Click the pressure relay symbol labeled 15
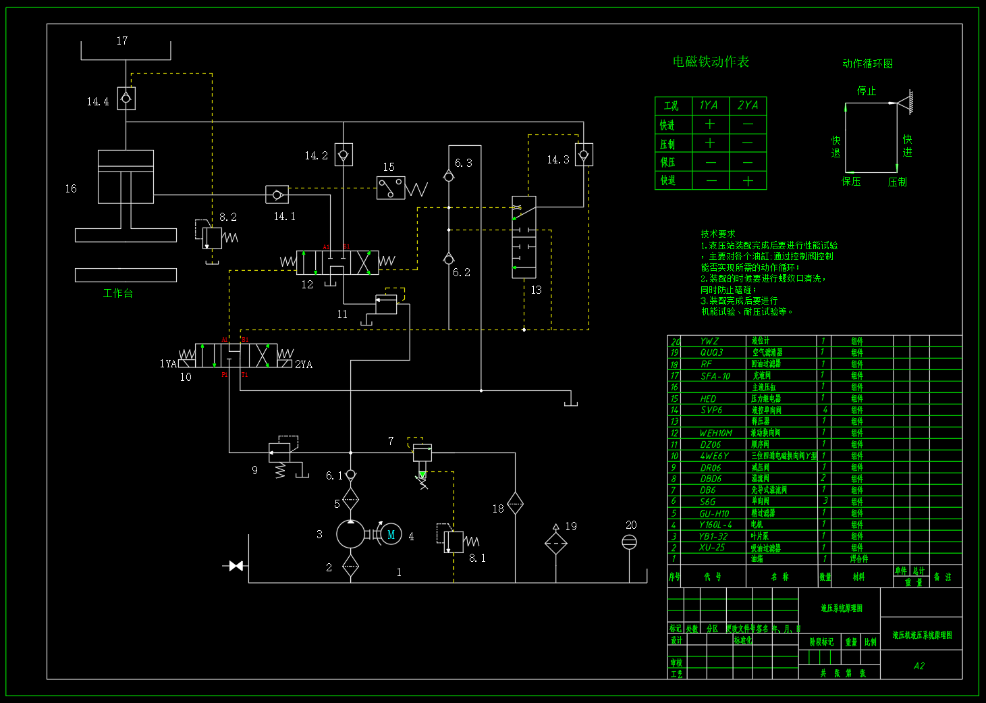 tap(390, 187)
